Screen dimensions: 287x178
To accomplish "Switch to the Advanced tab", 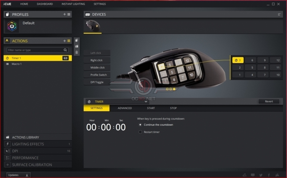I will [124, 108].
